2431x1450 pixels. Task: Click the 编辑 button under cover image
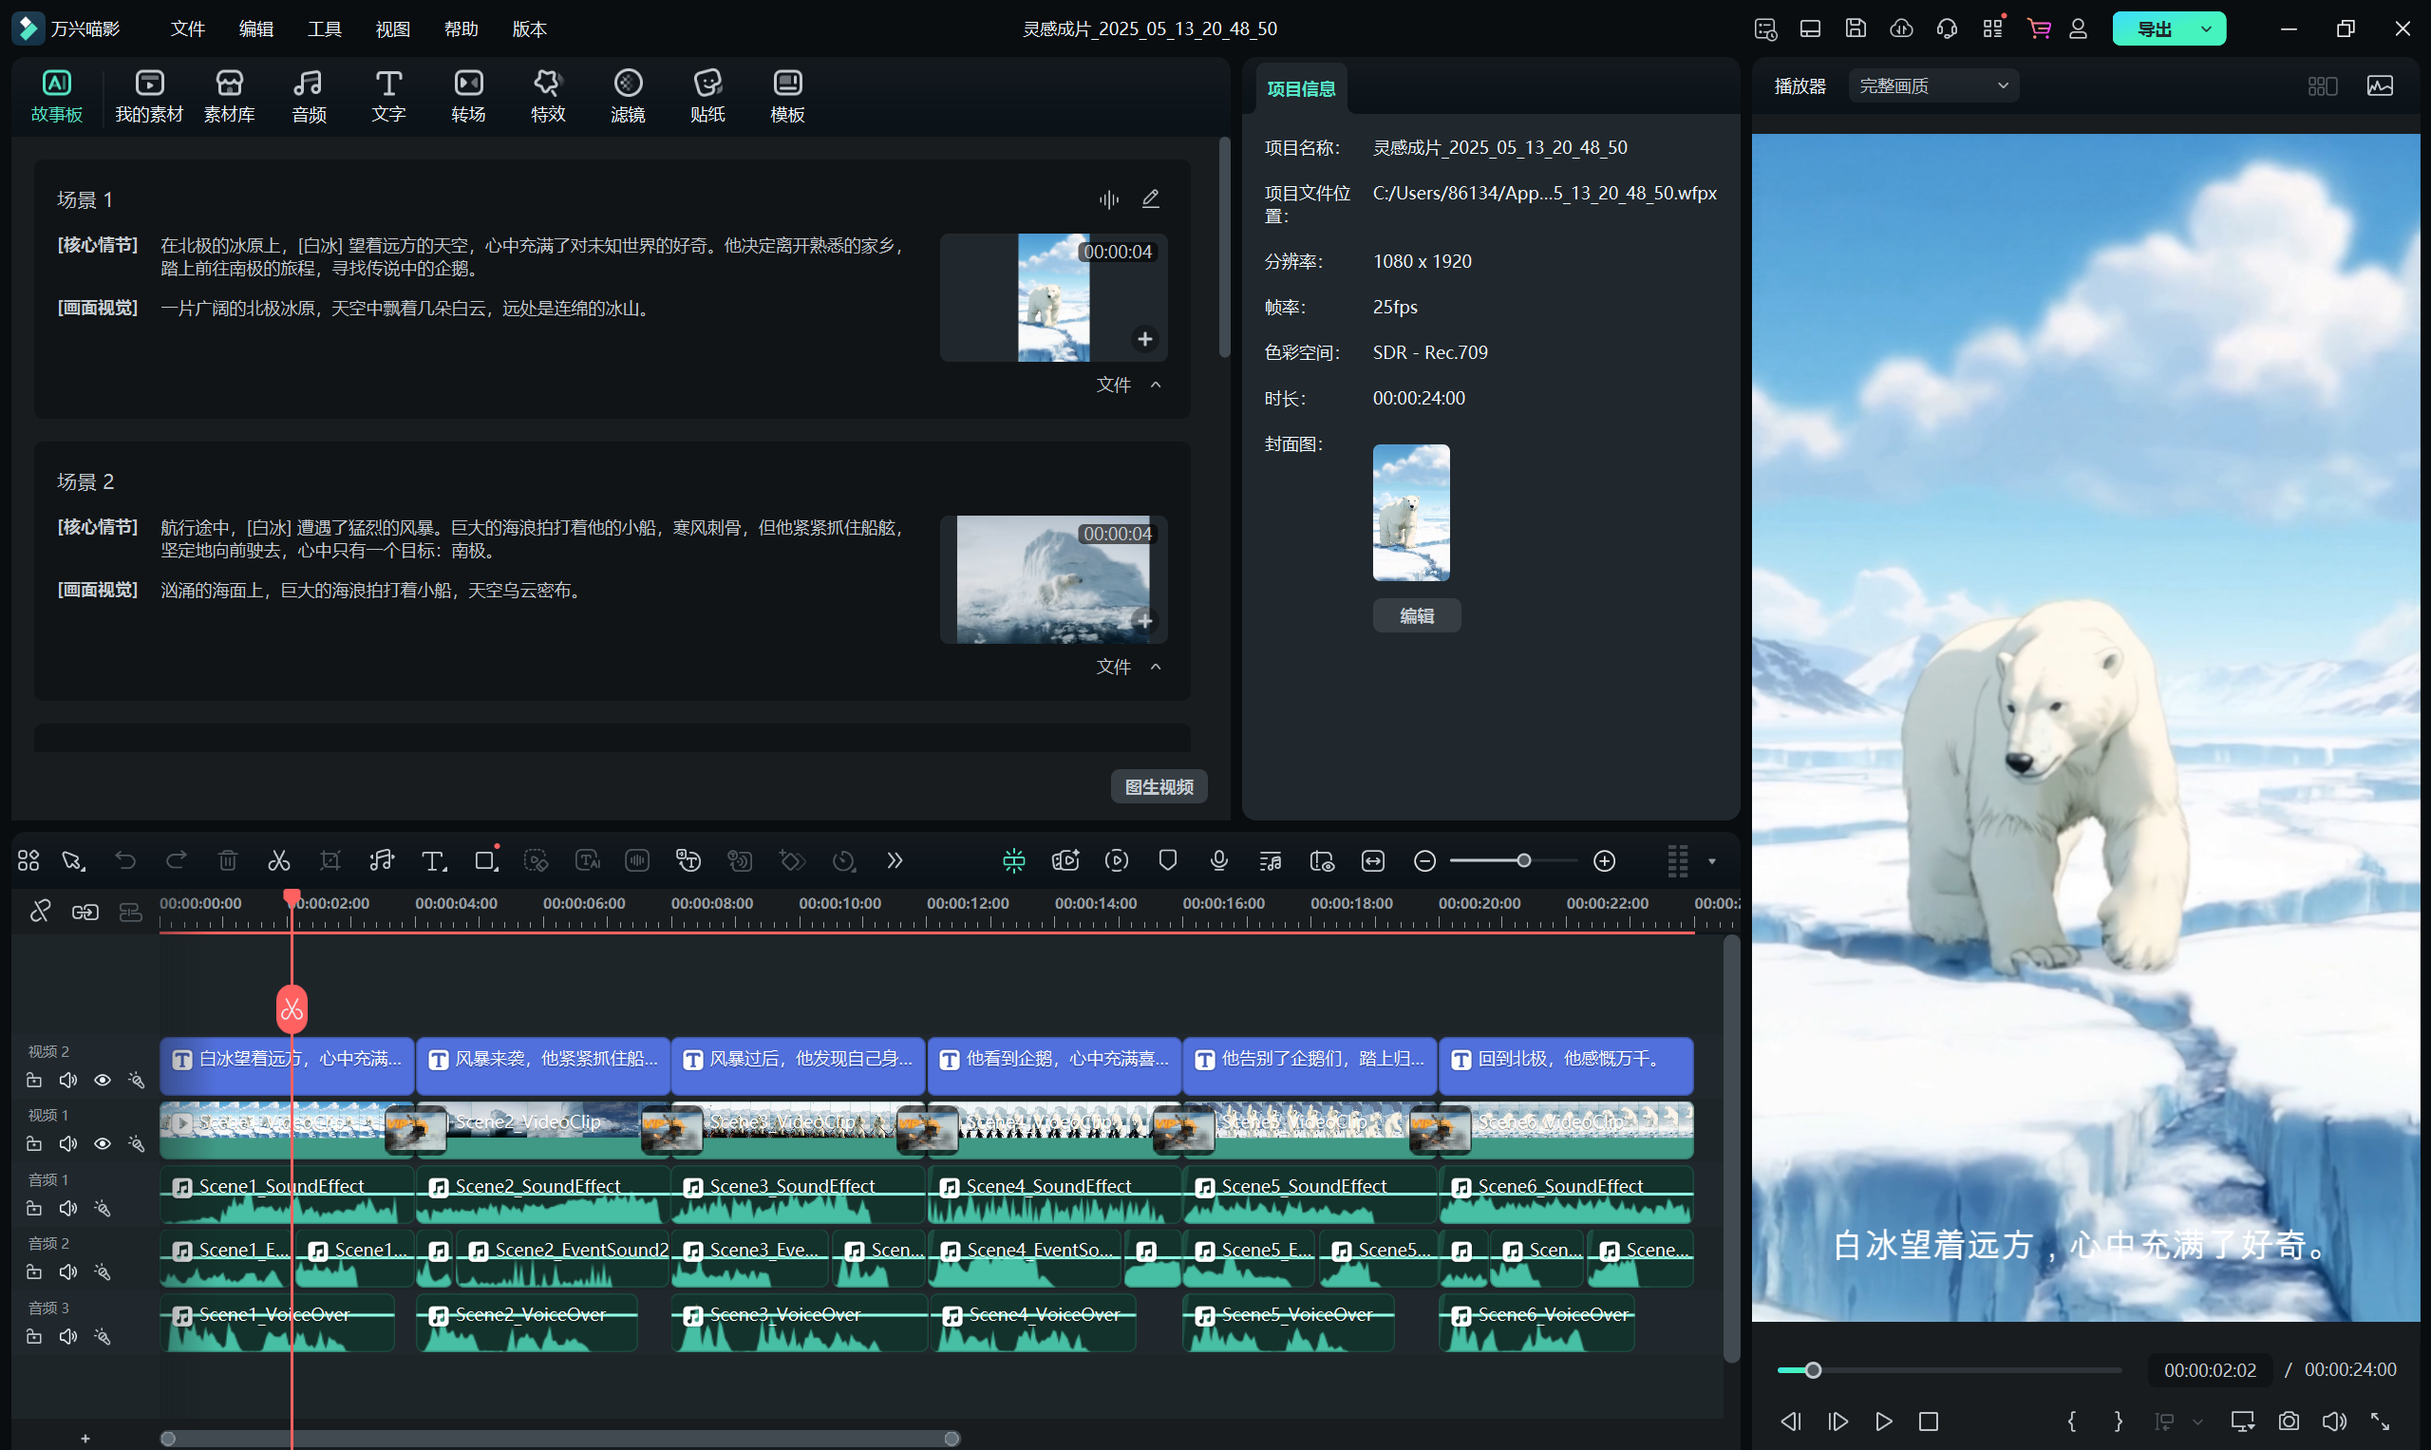pyautogui.click(x=1416, y=615)
